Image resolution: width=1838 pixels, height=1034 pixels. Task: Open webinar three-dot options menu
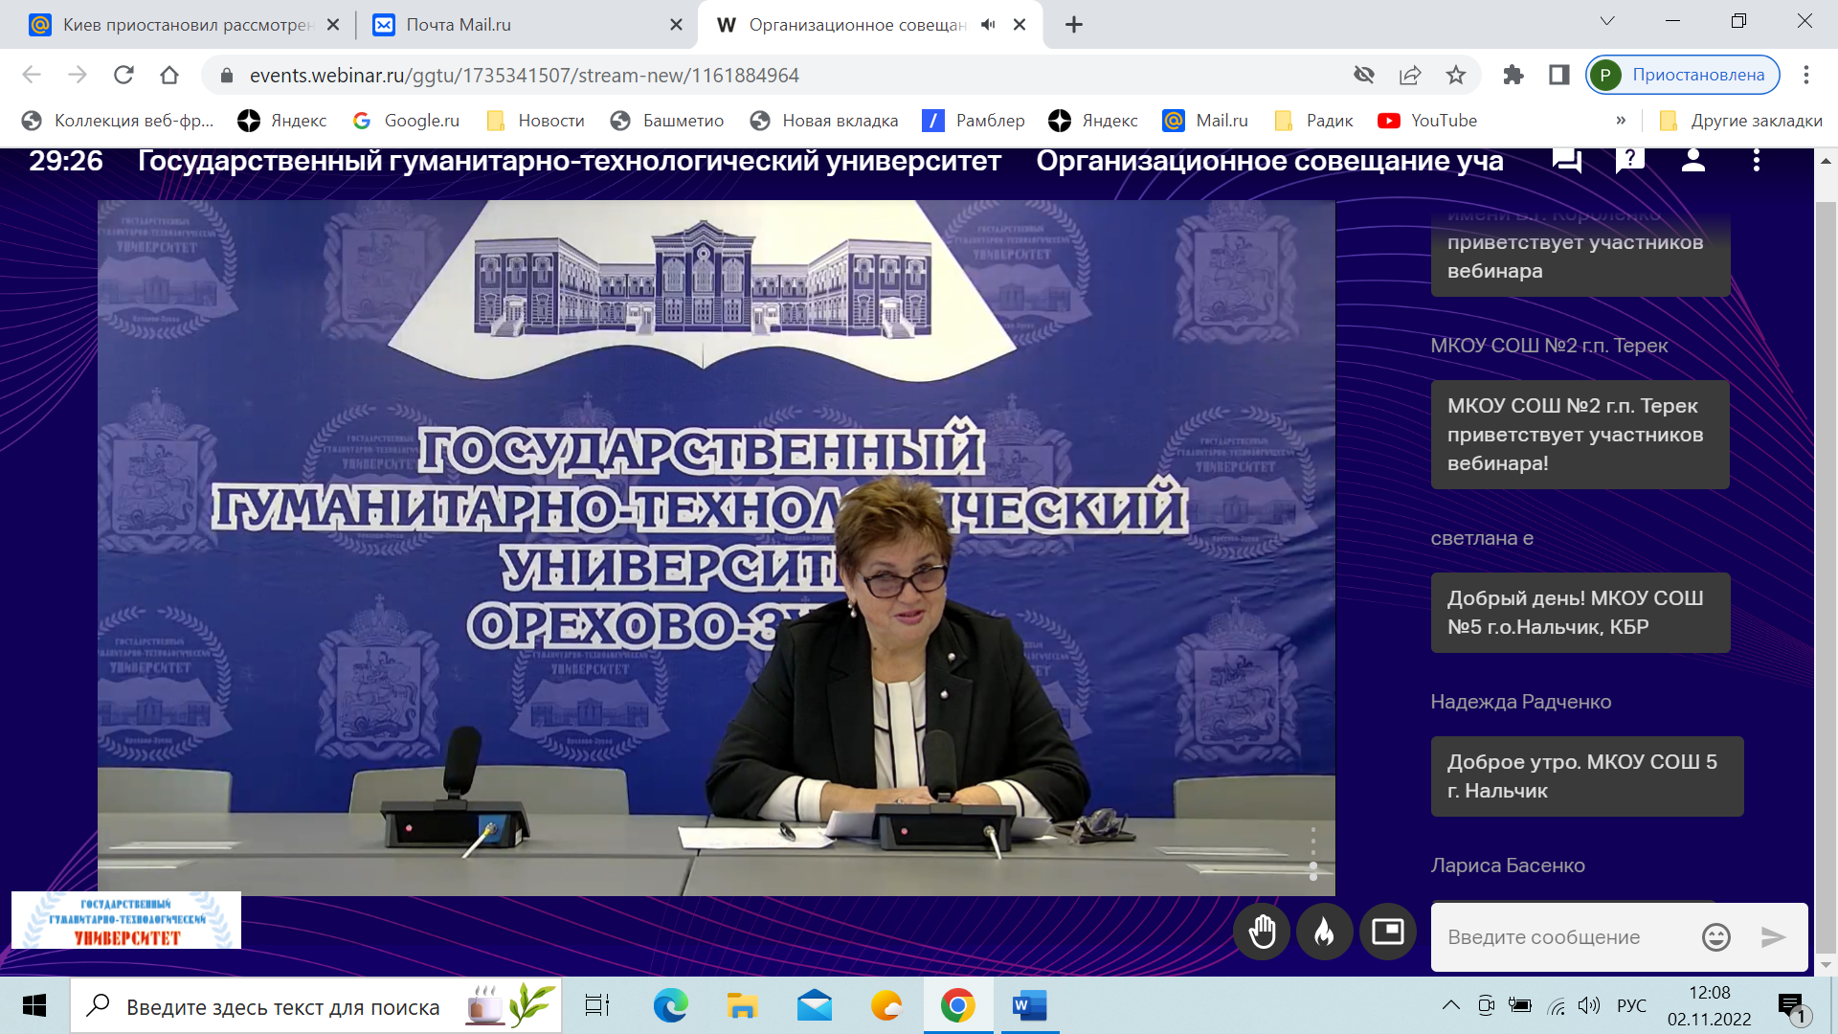point(1756,160)
